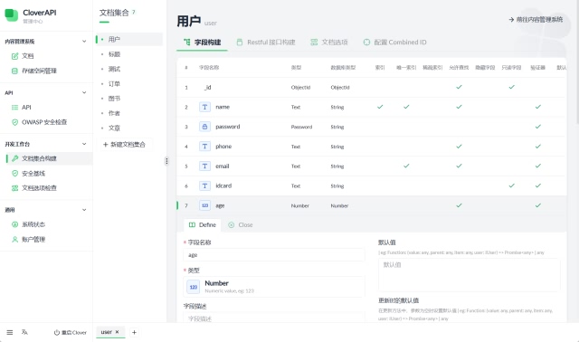This screenshot has width=579, height=342.
Task: Switch to the Restful interface builder tab
Action: point(266,43)
